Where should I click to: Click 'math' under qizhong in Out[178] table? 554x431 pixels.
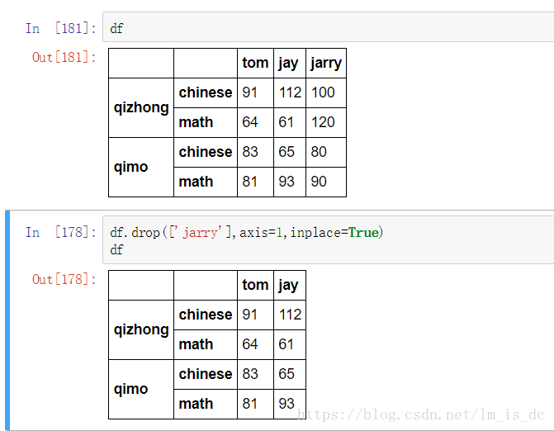click(206, 345)
